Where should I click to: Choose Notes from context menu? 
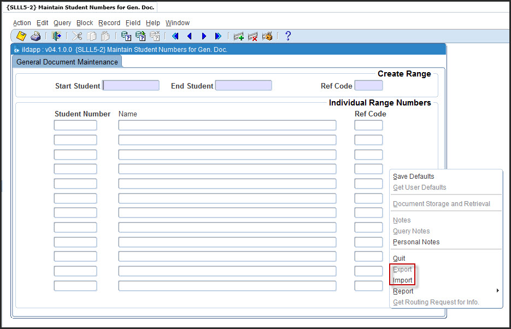pyautogui.click(x=402, y=220)
